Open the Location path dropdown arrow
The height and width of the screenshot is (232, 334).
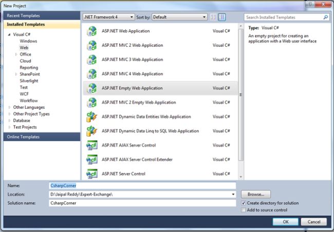(x=233, y=195)
